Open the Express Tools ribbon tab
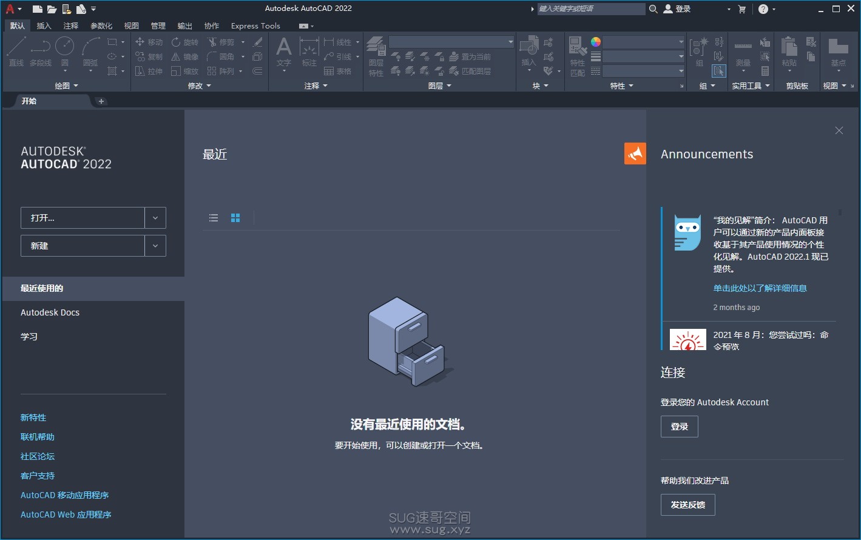The width and height of the screenshot is (861, 540). point(255,25)
